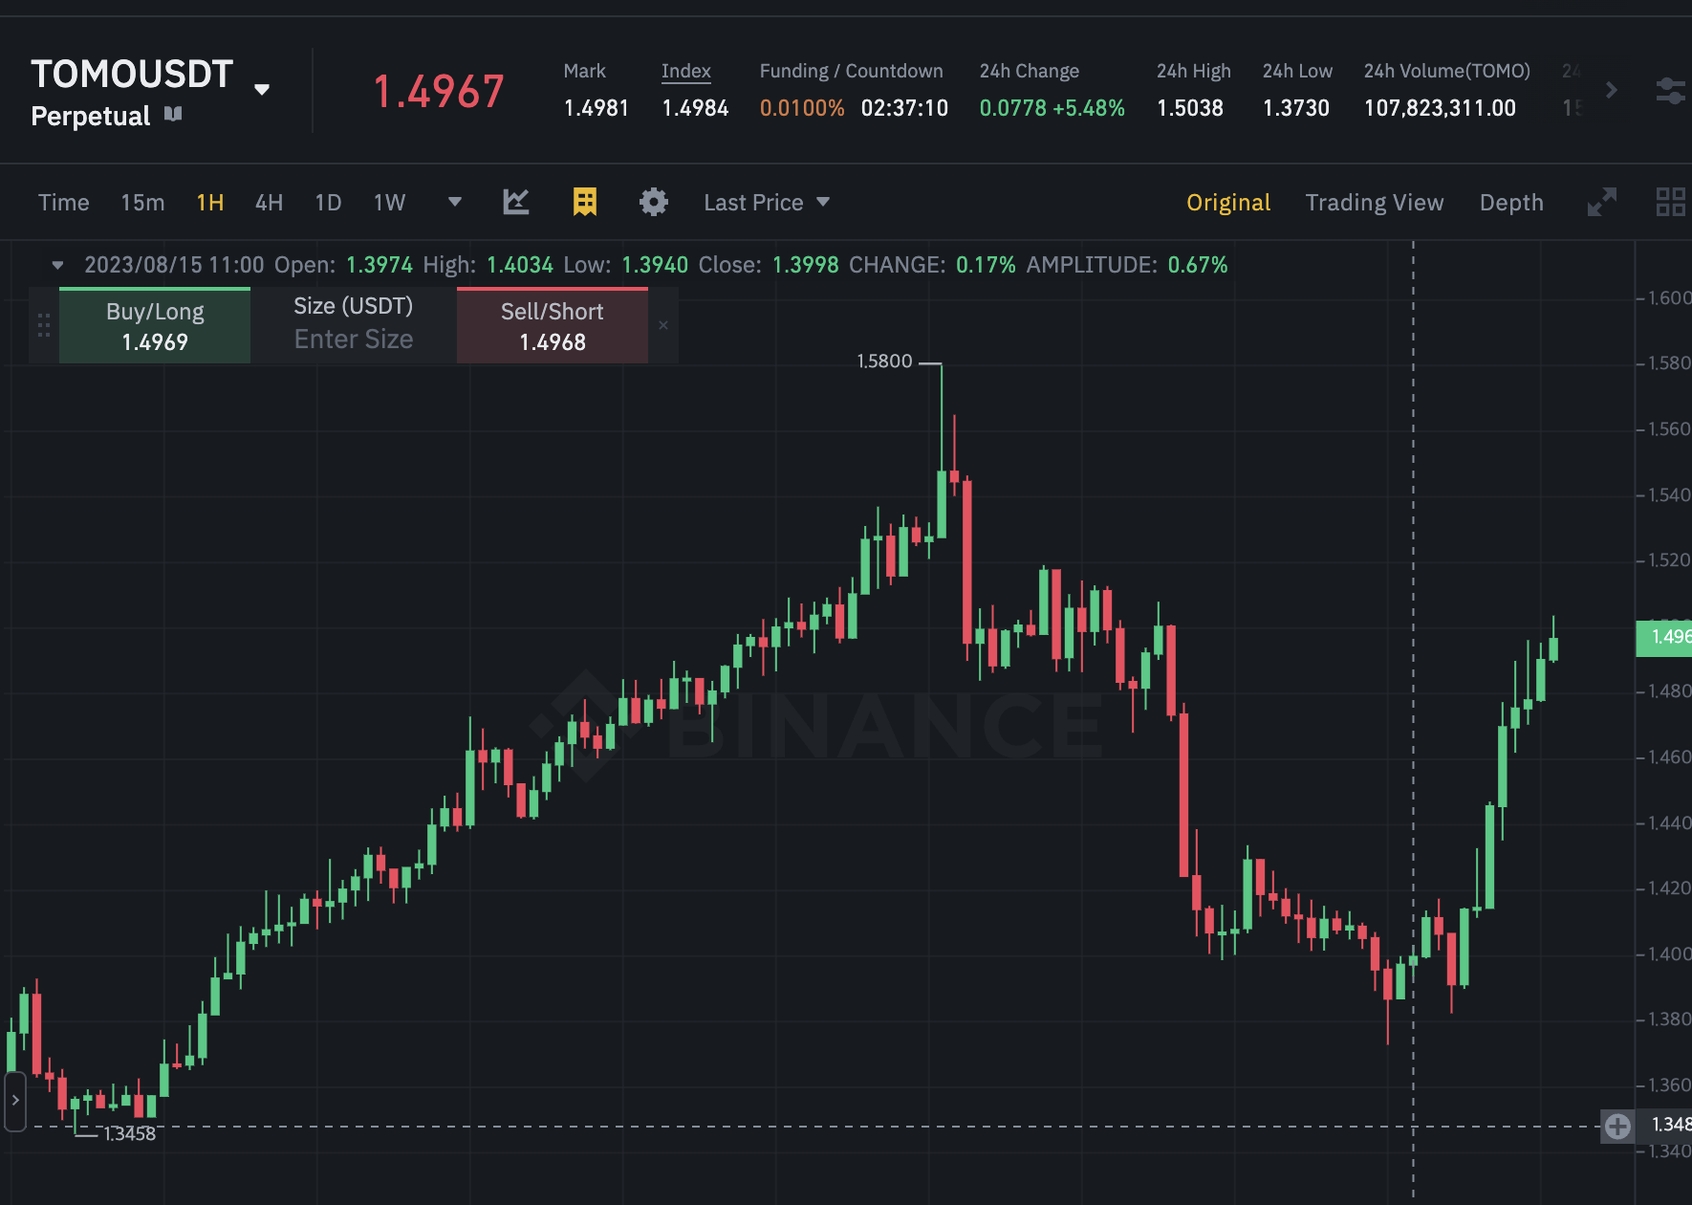
Task: Open the multi-chart grid layout icon
Action: [x=1670, y=202]
